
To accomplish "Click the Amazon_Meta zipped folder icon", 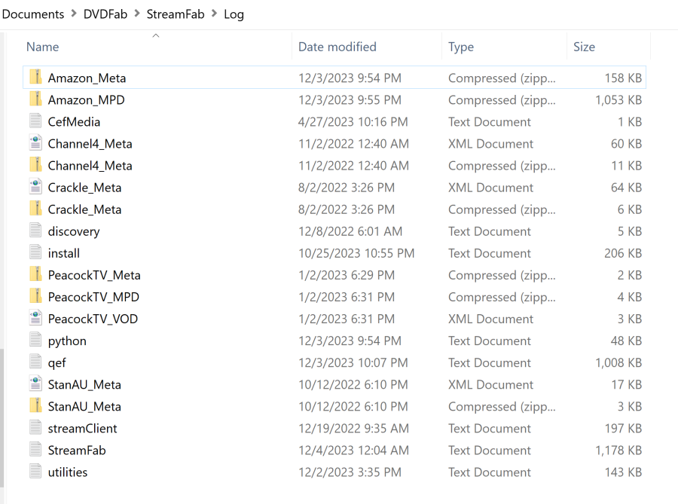I will 35,78.
